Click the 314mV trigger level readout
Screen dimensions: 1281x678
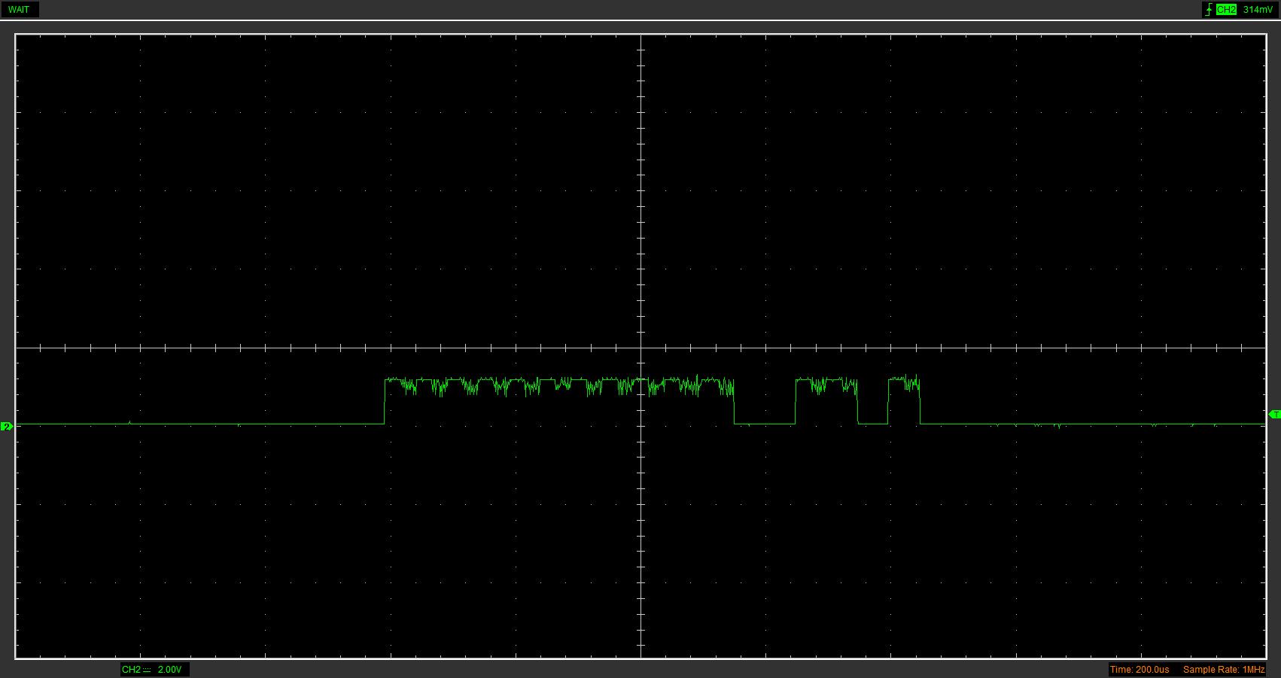(x=1258, y=10)
